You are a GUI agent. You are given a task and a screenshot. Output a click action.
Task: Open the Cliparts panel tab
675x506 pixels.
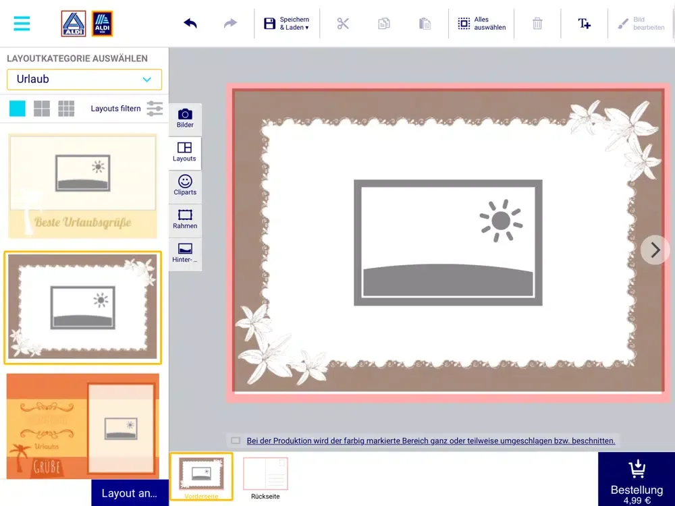click(x=185, y=186)
